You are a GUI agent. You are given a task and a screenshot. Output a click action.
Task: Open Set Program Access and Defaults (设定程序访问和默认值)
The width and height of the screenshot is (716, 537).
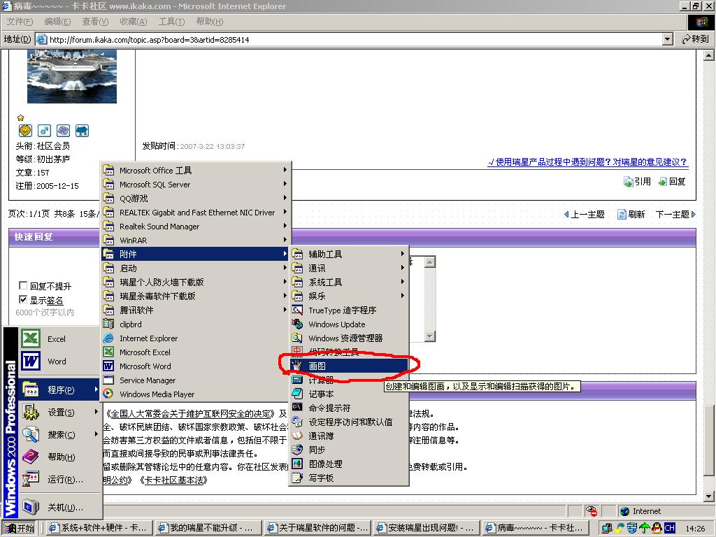click(349, 422)
